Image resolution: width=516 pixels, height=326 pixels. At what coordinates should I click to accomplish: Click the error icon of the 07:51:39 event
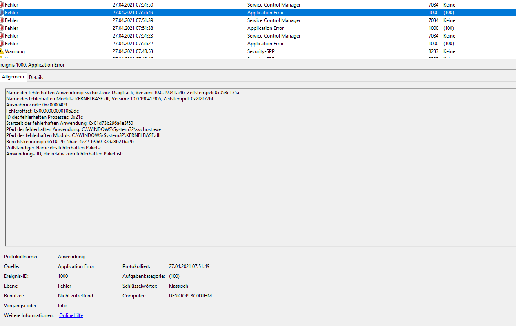click(2, 20)
